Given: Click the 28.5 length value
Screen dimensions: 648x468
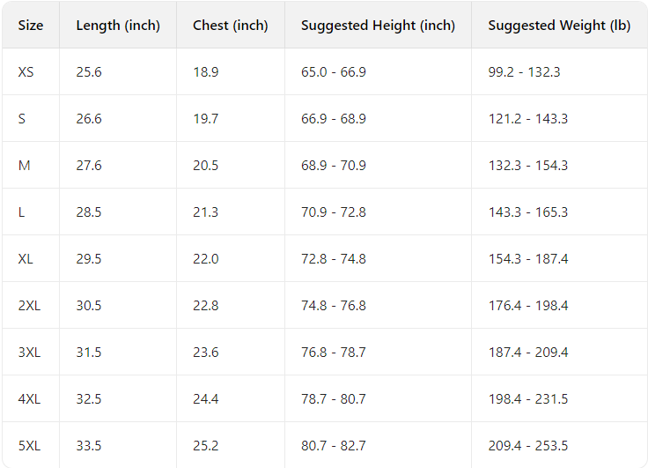Looking at the screenshot, I should tap(89, 212).
